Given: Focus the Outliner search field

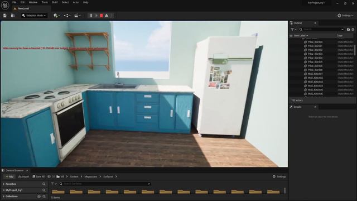Looking at the screenshot, I should click(x=321, y=30).
